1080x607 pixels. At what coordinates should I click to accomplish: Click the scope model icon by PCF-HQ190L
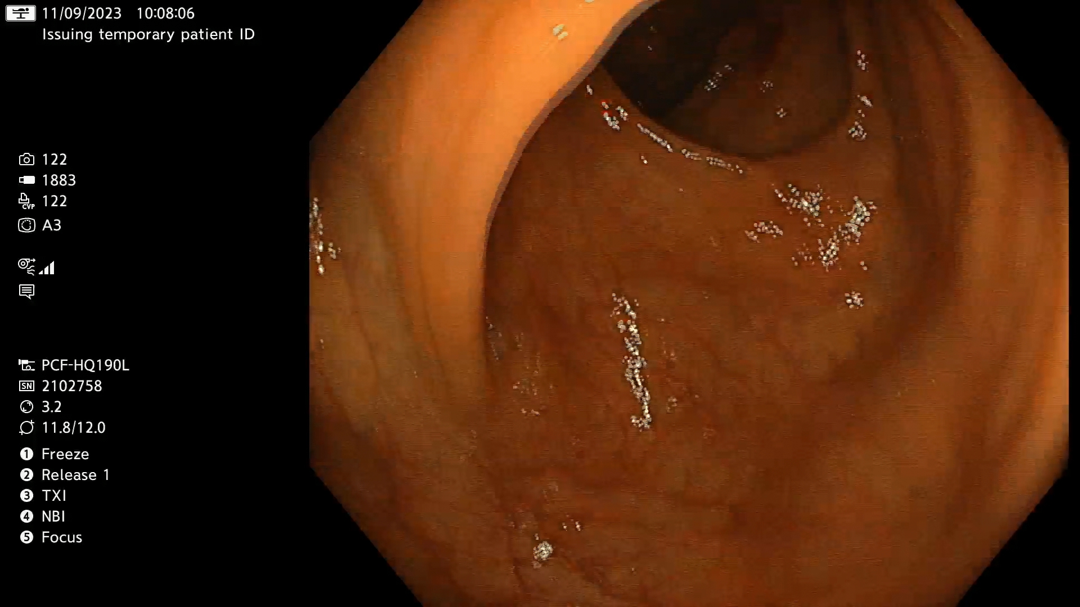click(x=26, y=365)
